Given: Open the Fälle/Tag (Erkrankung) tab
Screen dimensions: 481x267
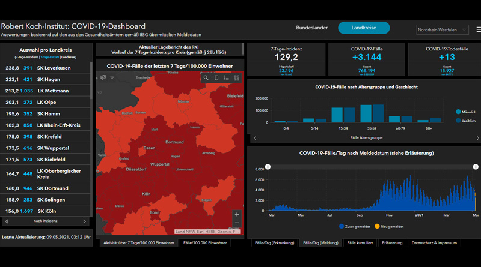Looking at the screenshot, I should point(275,243).
